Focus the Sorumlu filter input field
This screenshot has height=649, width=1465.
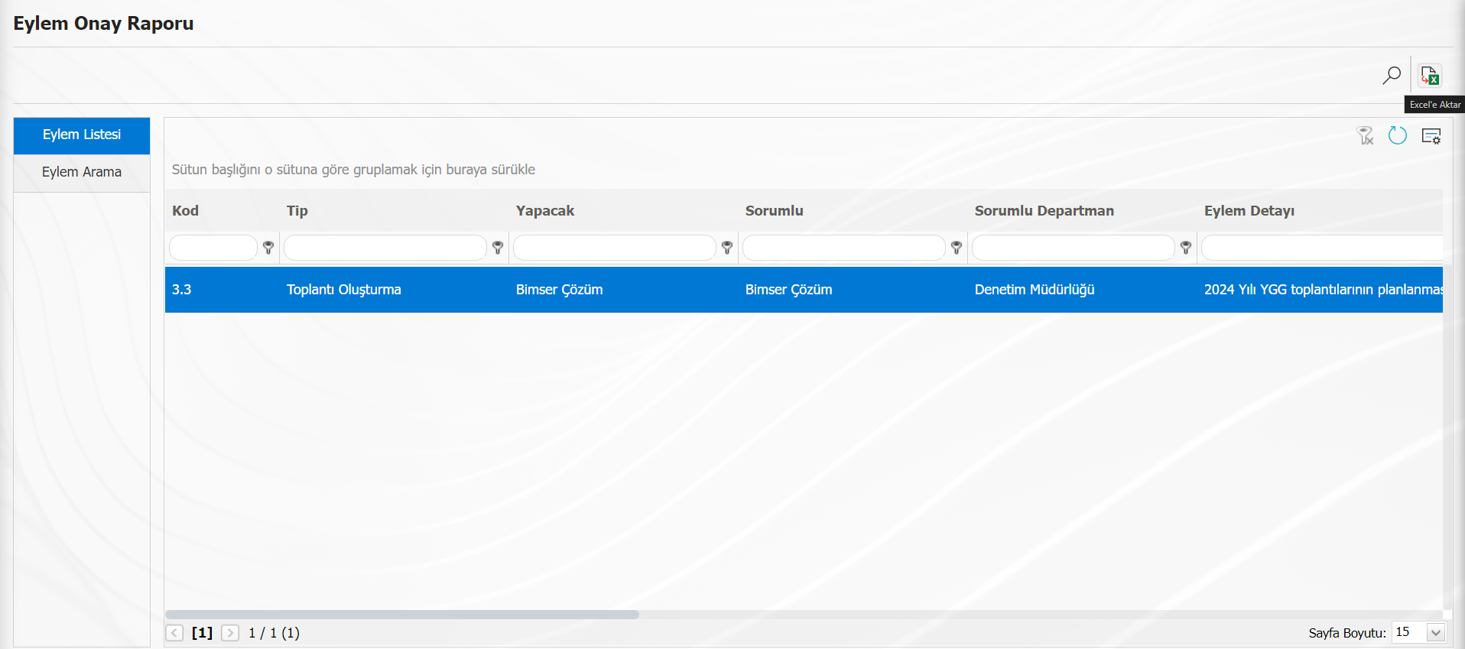tap(844, 248)
